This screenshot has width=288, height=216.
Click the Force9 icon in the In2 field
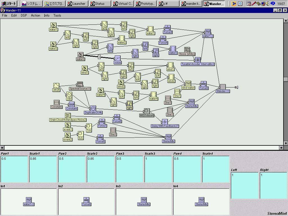coord(86,201)
